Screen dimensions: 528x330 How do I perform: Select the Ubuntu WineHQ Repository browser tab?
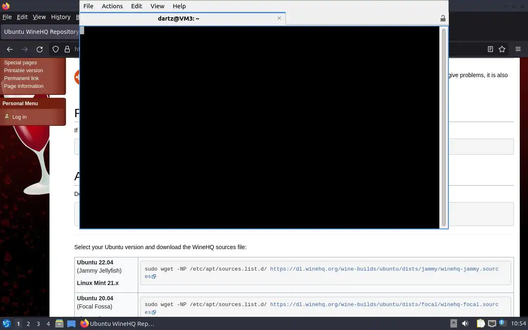[x=41, y=32]
